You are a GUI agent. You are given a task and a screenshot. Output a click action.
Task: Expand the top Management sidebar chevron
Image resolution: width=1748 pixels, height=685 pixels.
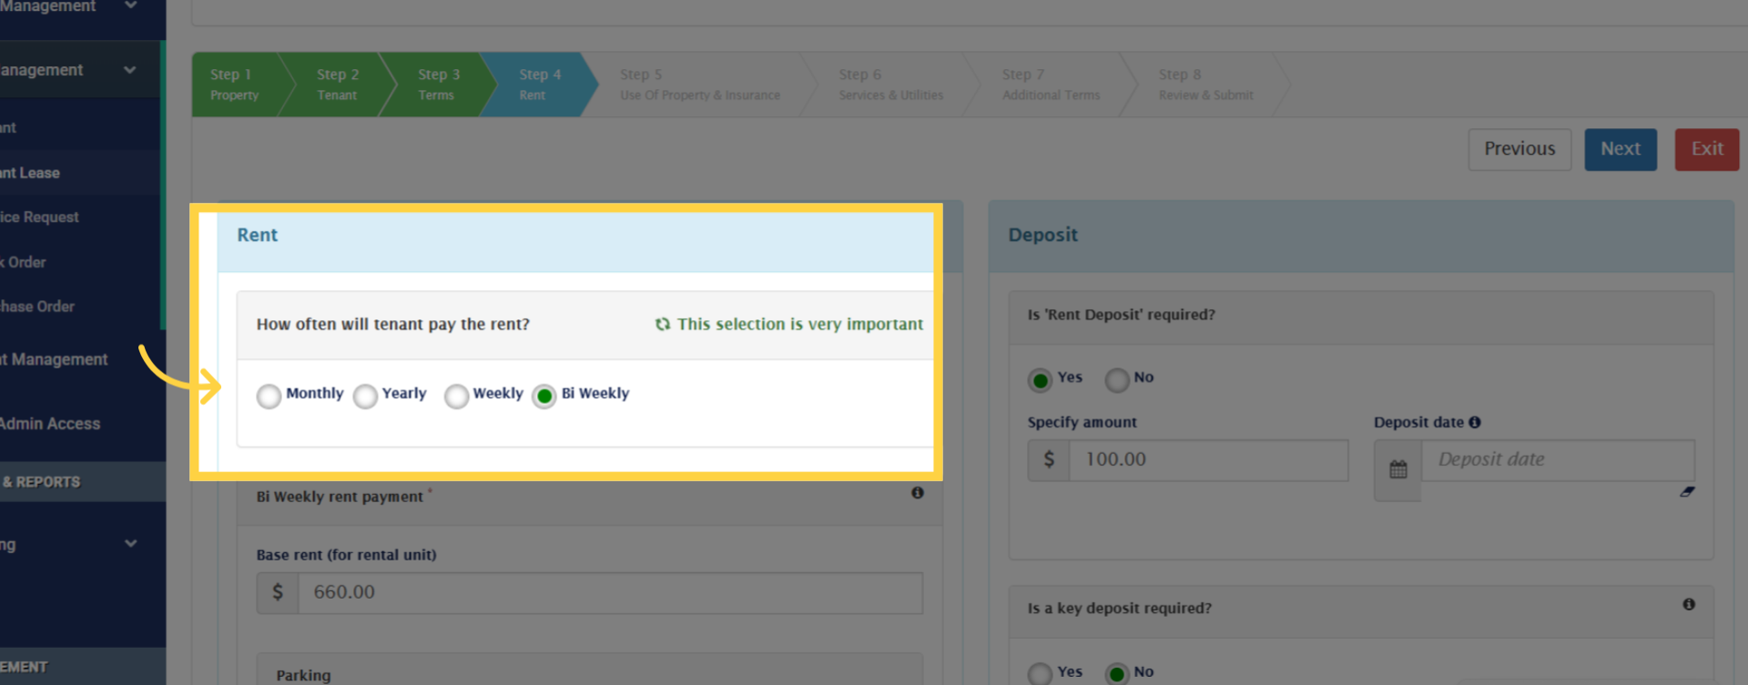[130, 5]
